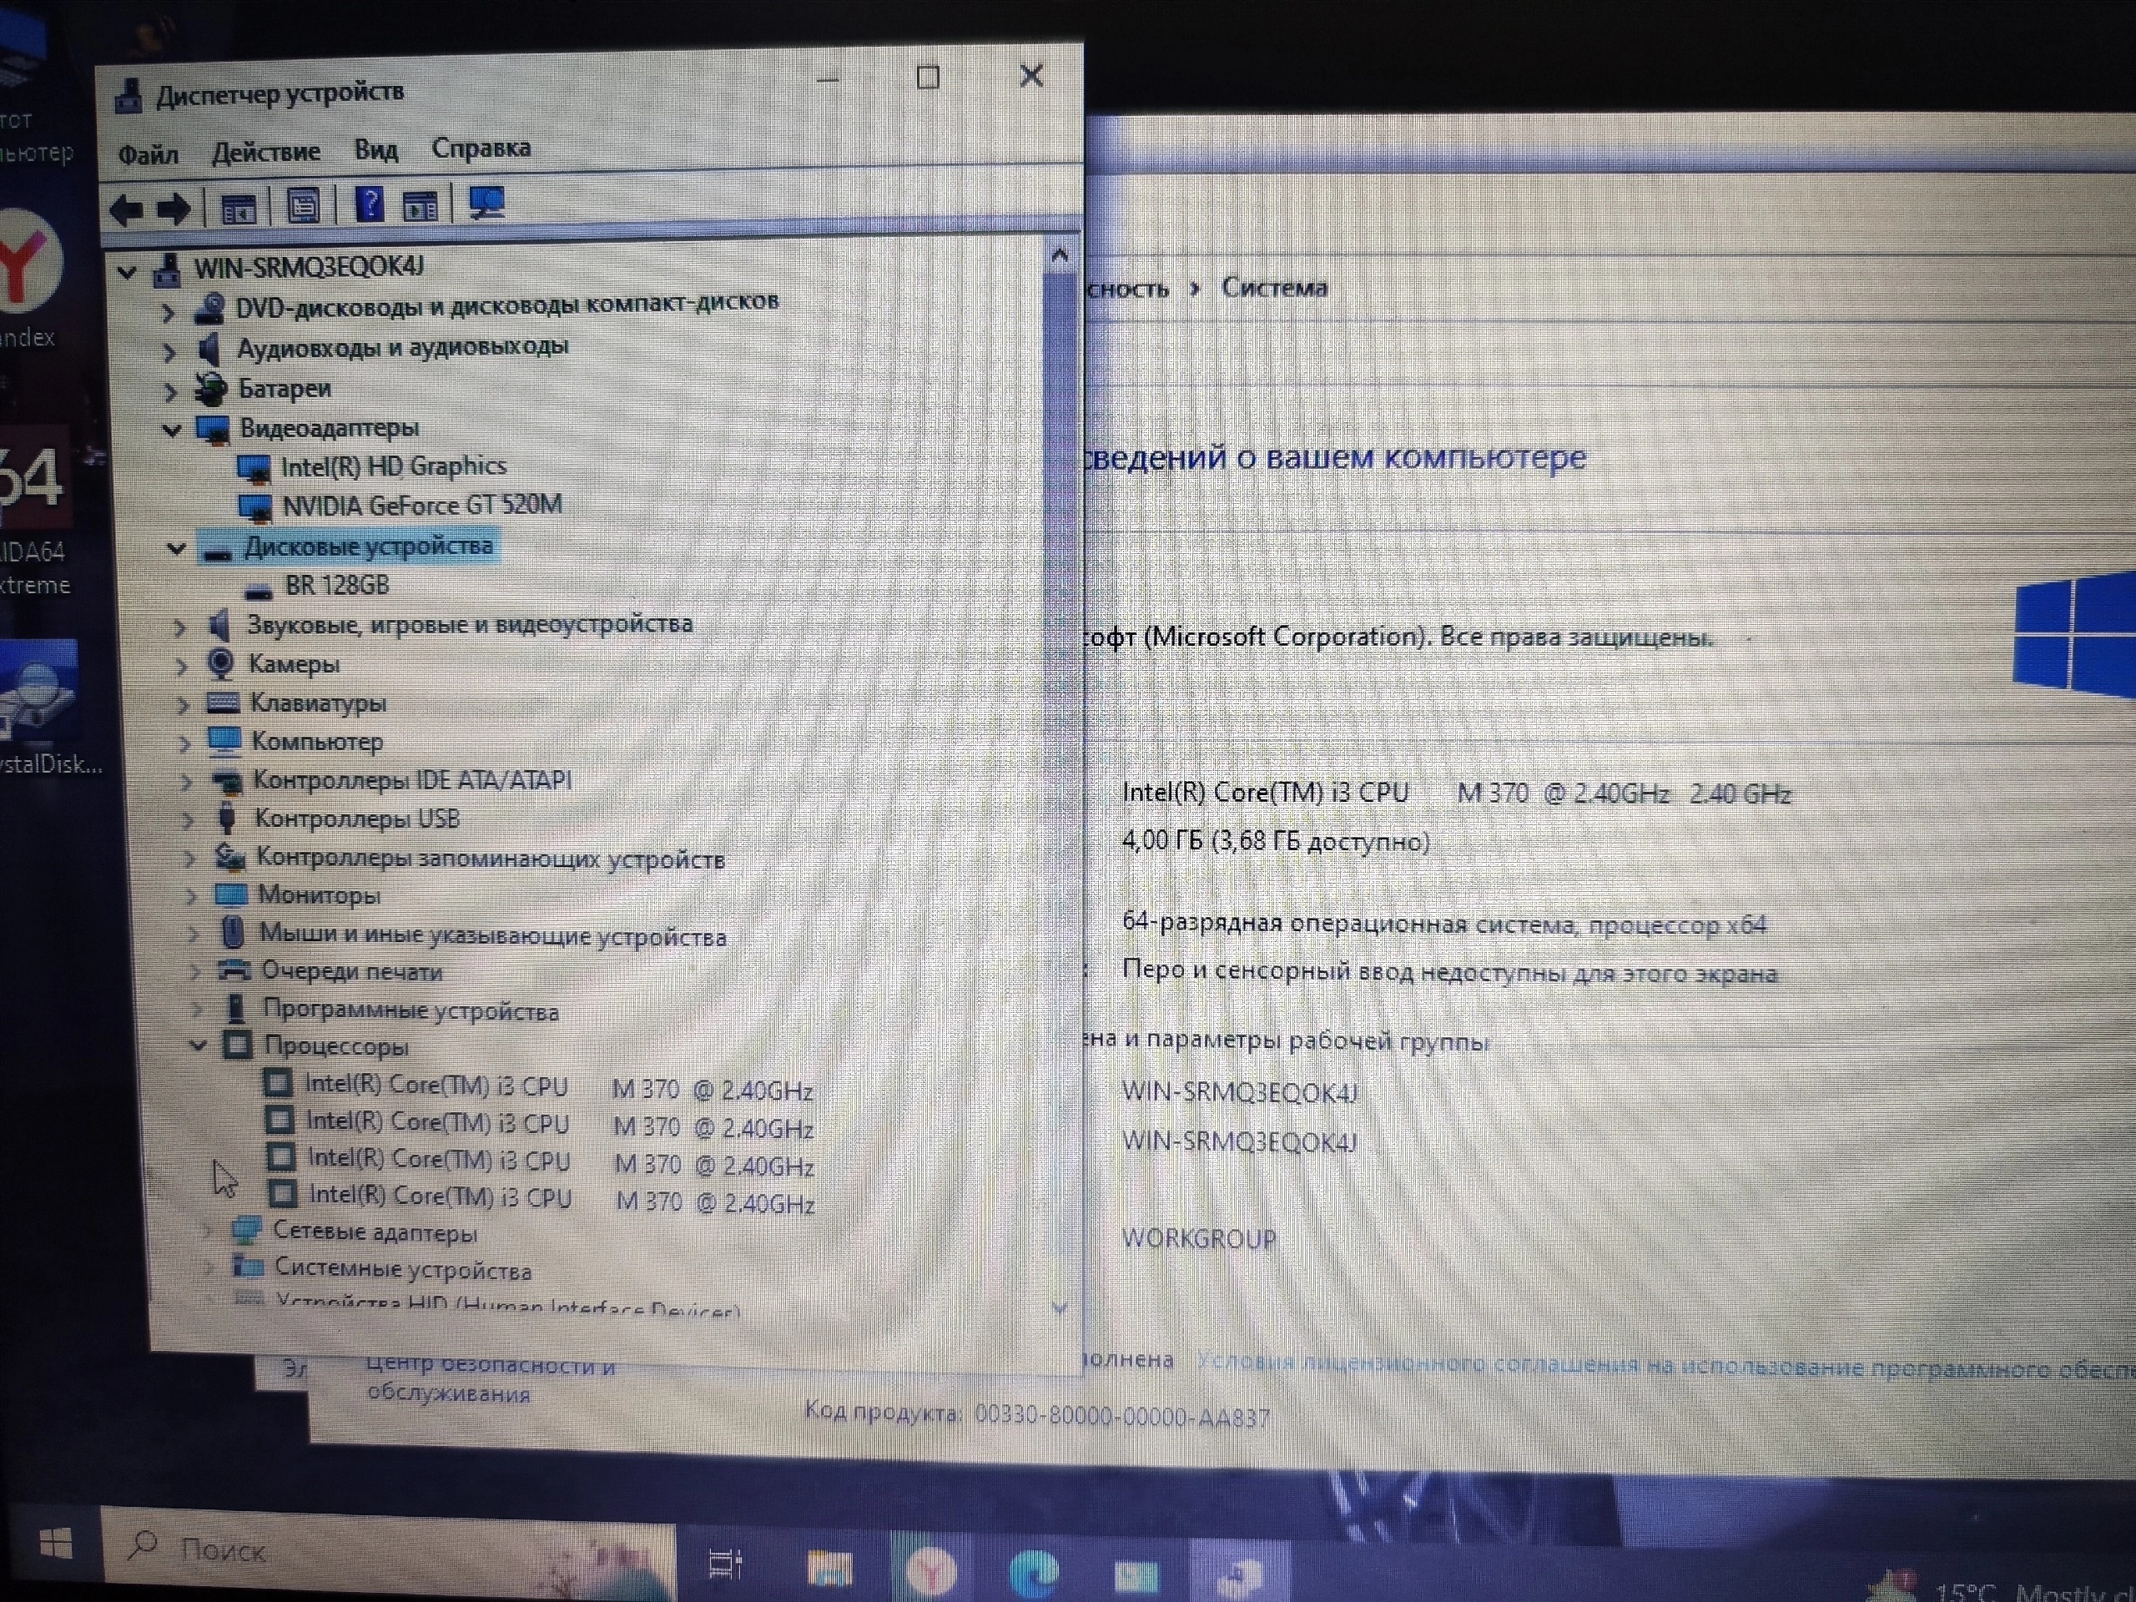Maximize the Device Manager window
Image resolution: width=2136 pixels, height=1602 pixels.
click(x=928, y=78)
